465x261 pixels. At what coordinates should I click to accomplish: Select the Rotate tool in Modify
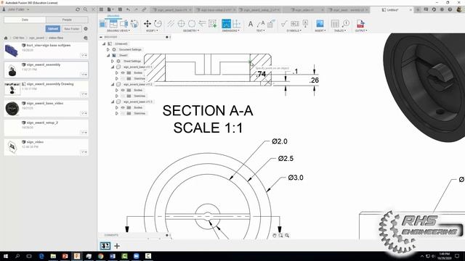point(158,24)
